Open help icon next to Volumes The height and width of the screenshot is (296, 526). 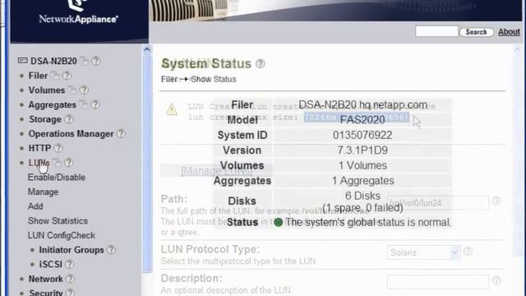coord(84,90)
